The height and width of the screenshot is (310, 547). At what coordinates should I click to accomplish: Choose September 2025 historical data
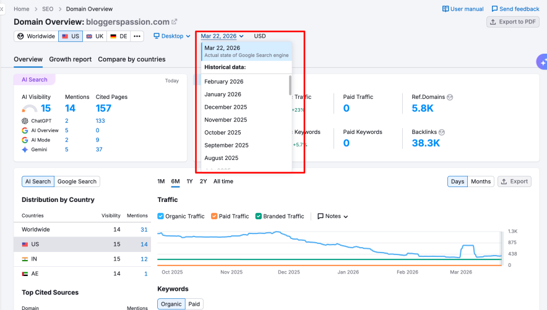[246, 145]
